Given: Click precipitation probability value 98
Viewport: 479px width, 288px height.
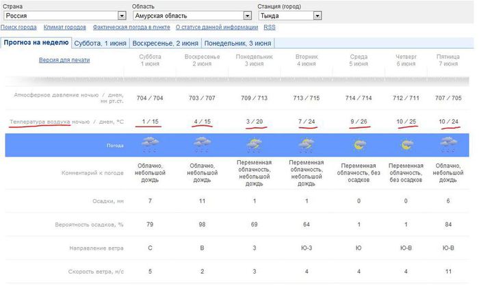Looking at the screenshot, I should point(203,224).
